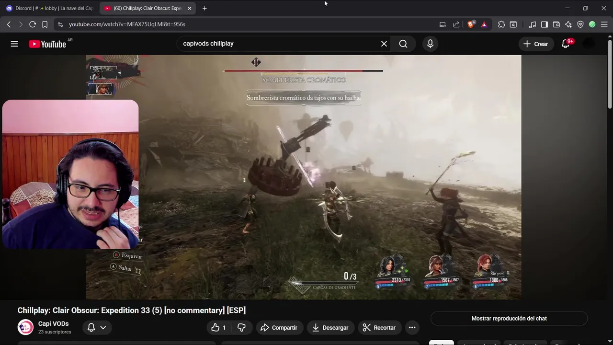Click the install app icon in address bar
The image size is (613, 345).
pos(443,24)
